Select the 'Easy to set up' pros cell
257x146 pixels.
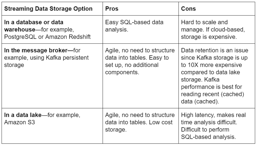141,76
